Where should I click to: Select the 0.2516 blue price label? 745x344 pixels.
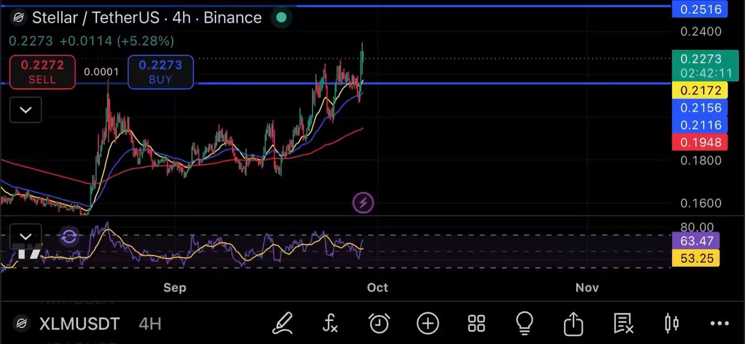click(700, 9)
